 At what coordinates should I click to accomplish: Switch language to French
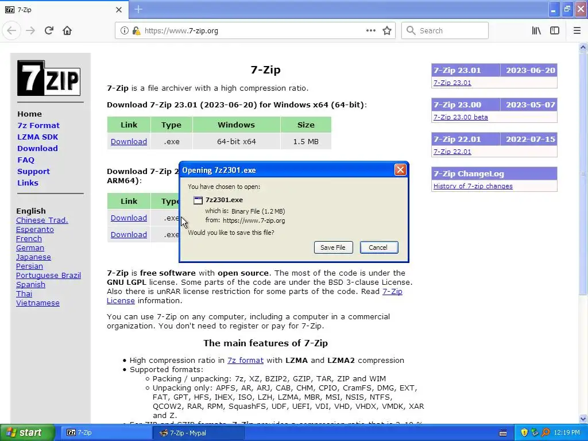(x=29, y=238)
